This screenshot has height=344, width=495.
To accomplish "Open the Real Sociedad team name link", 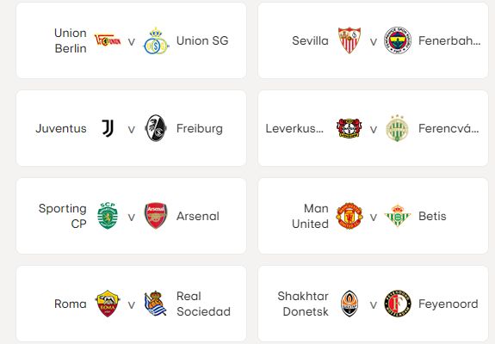I will click(x=203, y=304).
